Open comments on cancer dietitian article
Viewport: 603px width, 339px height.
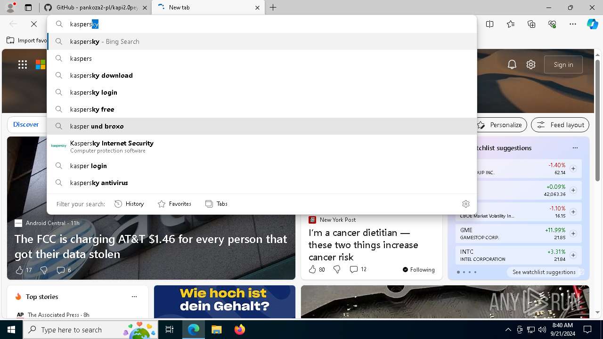pos(358,269)
